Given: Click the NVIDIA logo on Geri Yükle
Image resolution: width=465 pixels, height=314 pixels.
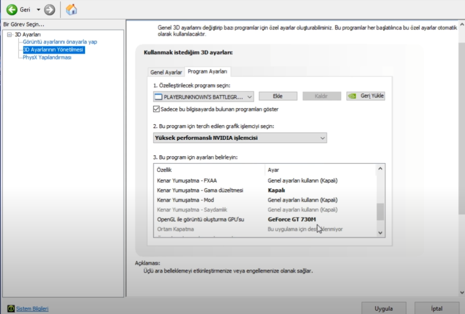Looking at the screenshot, I should [352, 96].
